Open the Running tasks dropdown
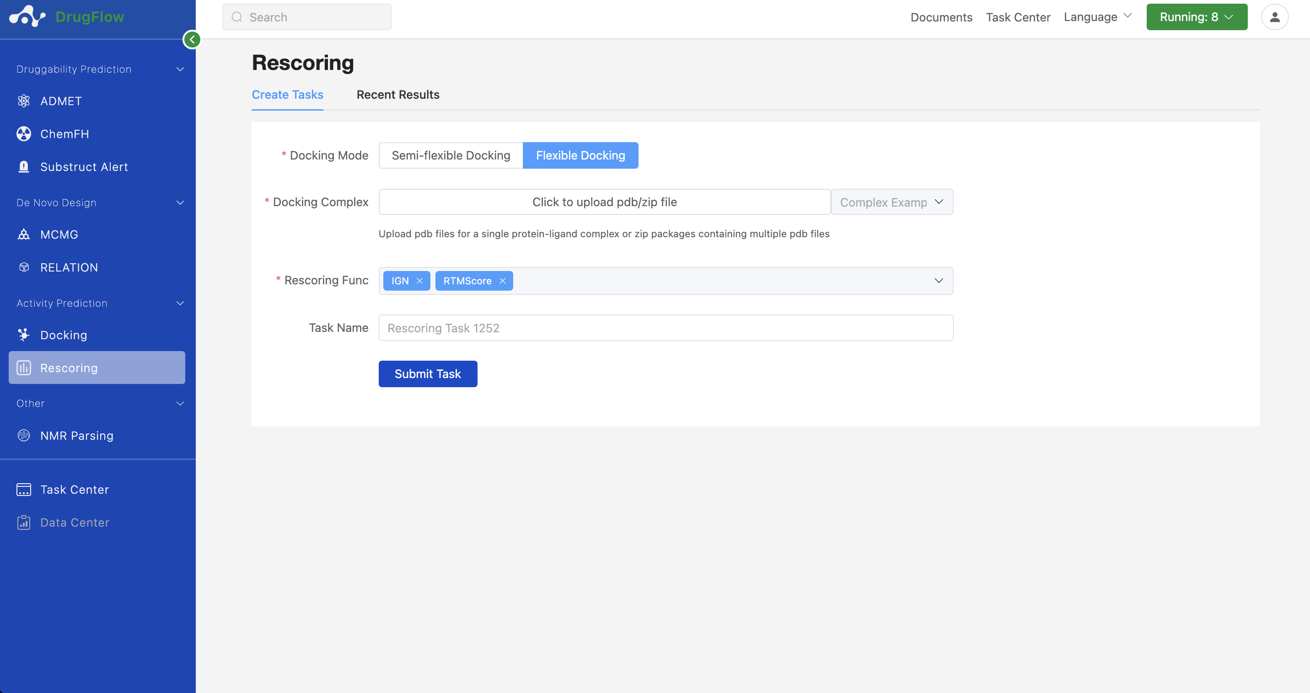This screenshot has width=1310, height=693. (1197, 17)
